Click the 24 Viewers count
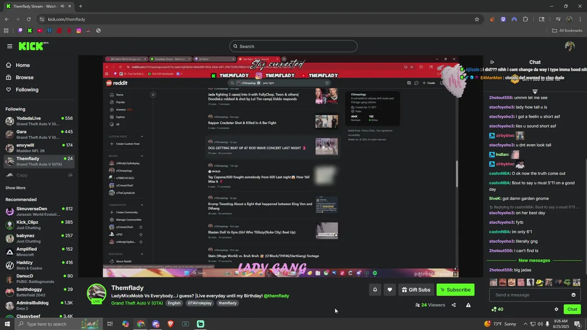The width and height of the screenshot is (587, 330). (430, 305)
